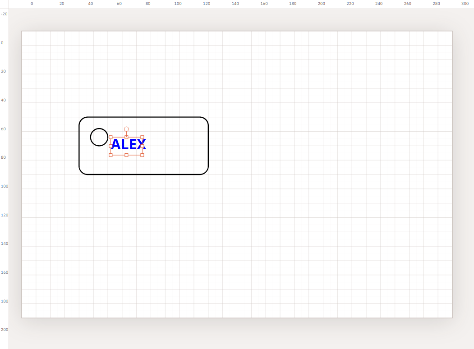
Task: Select the blue ALEX text object
Action: pos(129,144)
